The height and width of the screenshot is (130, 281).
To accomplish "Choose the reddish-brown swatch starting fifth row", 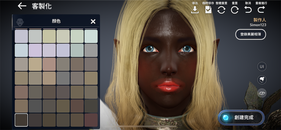I will point(21,92).
